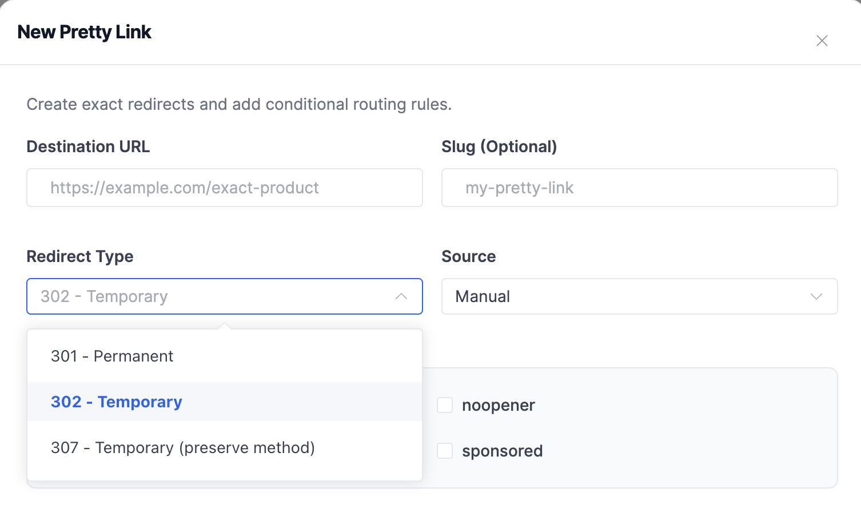Tick the sponsored checkbox

[445, 451]
